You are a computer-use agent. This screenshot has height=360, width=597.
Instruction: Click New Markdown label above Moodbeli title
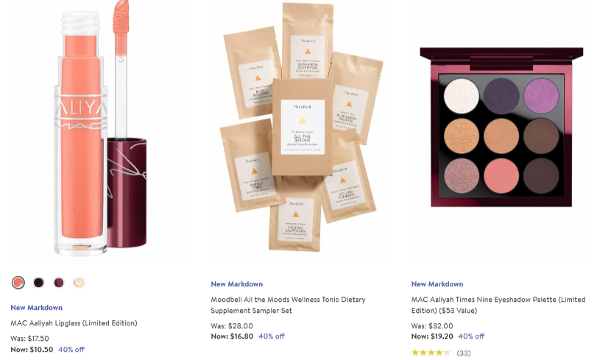(237, 284)
